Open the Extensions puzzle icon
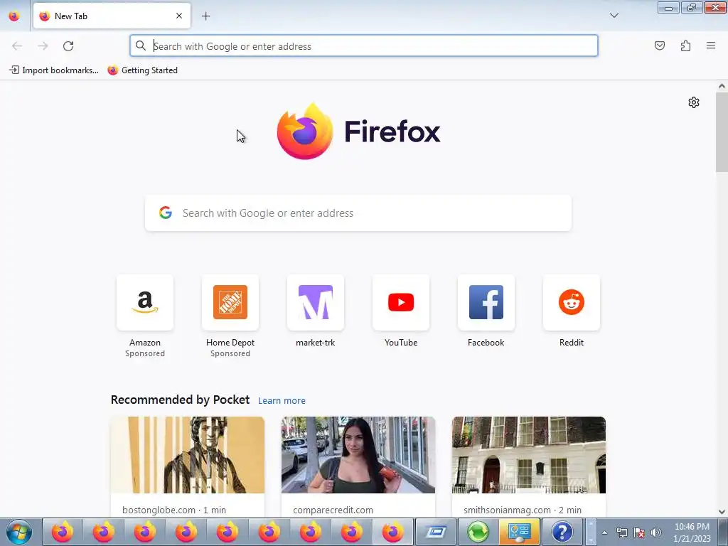Image resolution: width=728 pixels, height=546 pixels. tap(685, 45)
